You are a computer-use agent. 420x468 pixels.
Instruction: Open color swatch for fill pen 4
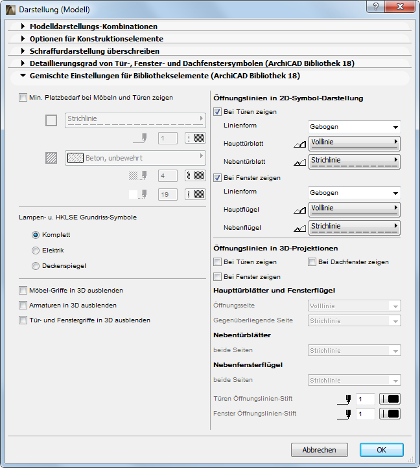(x=195, y=175)
